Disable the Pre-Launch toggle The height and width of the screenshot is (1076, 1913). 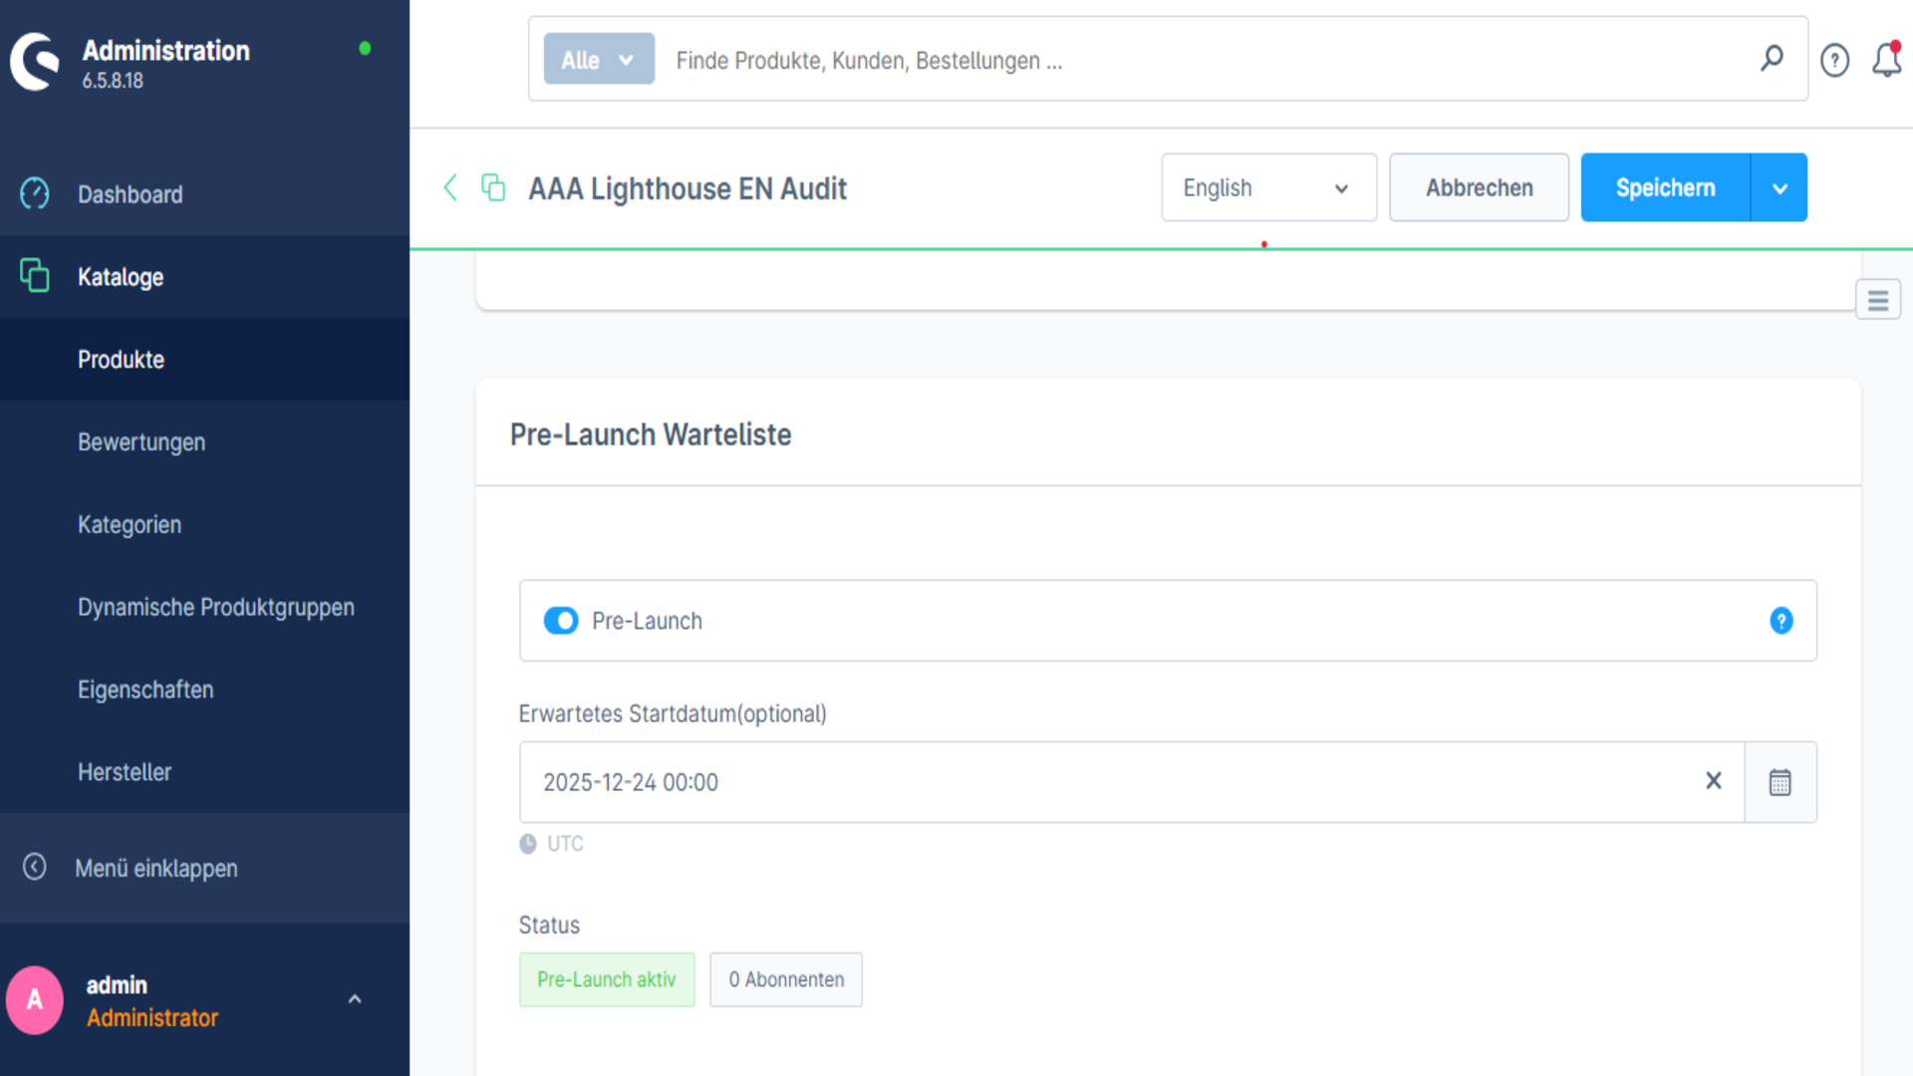point(561,621)
